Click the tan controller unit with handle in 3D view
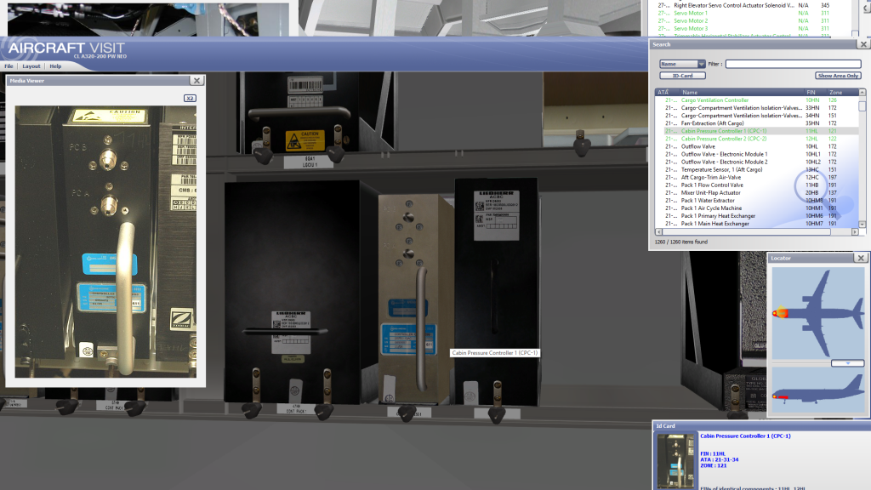The image size is (871, 490). click(x=415, y=300)
